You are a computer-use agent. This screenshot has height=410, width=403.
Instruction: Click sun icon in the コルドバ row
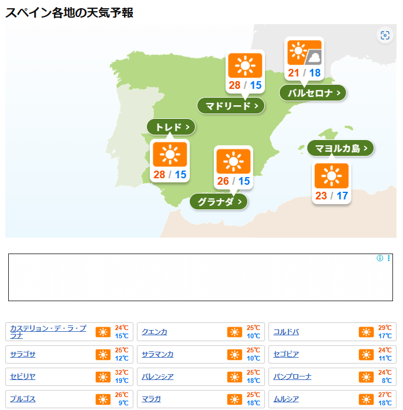pyautogui.click(x=366, y=332)
